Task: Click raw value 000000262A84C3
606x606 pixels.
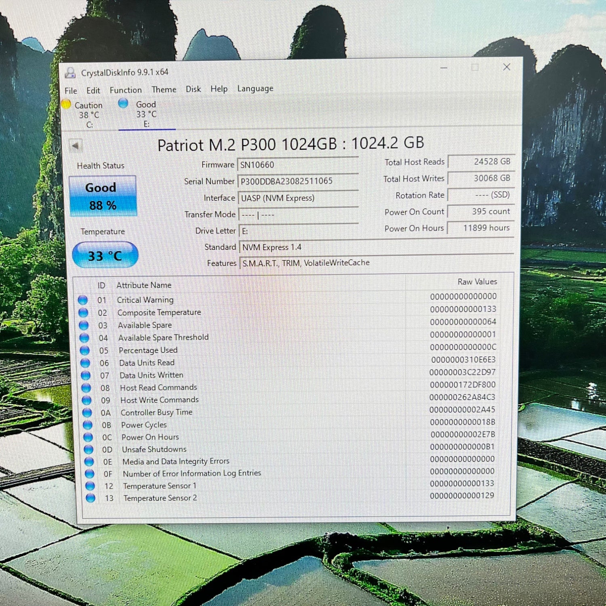Action: (462, 397)
